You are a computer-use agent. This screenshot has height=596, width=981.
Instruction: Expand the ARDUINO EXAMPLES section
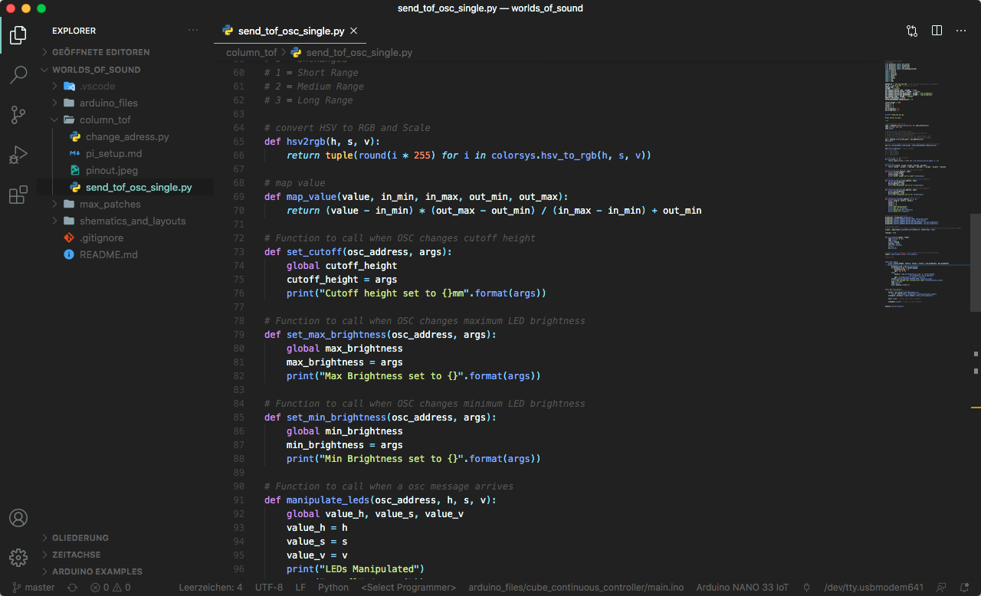coord(97,571)
